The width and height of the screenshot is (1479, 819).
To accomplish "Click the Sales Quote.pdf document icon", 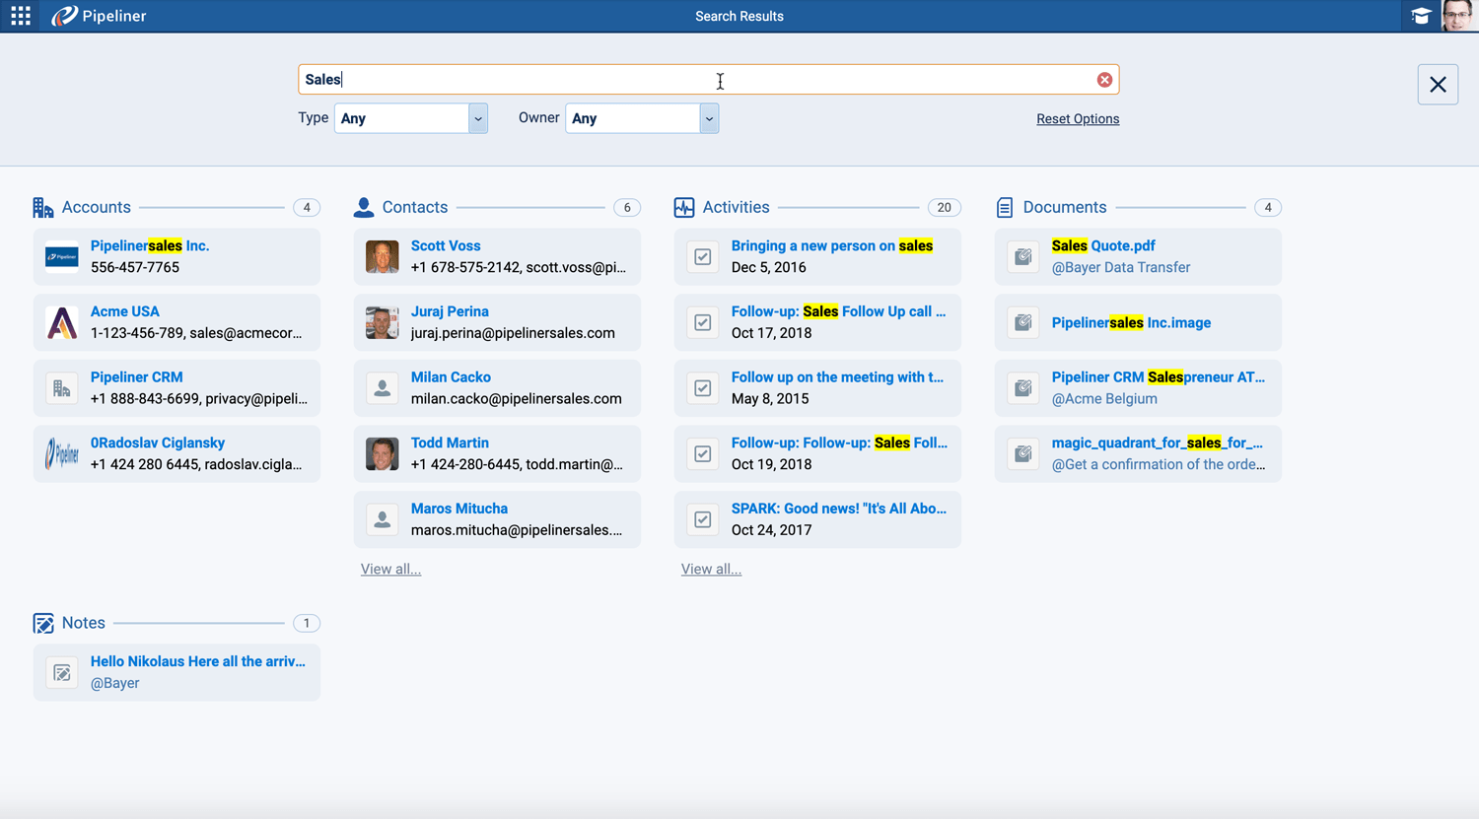I will (x=1023, y=257).
